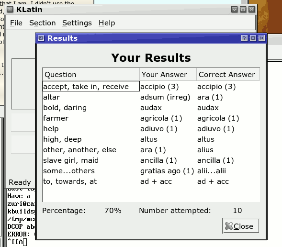Screen dimensions: 282x247
Task: Click the KLatin window menu icon
Action: 10,10
